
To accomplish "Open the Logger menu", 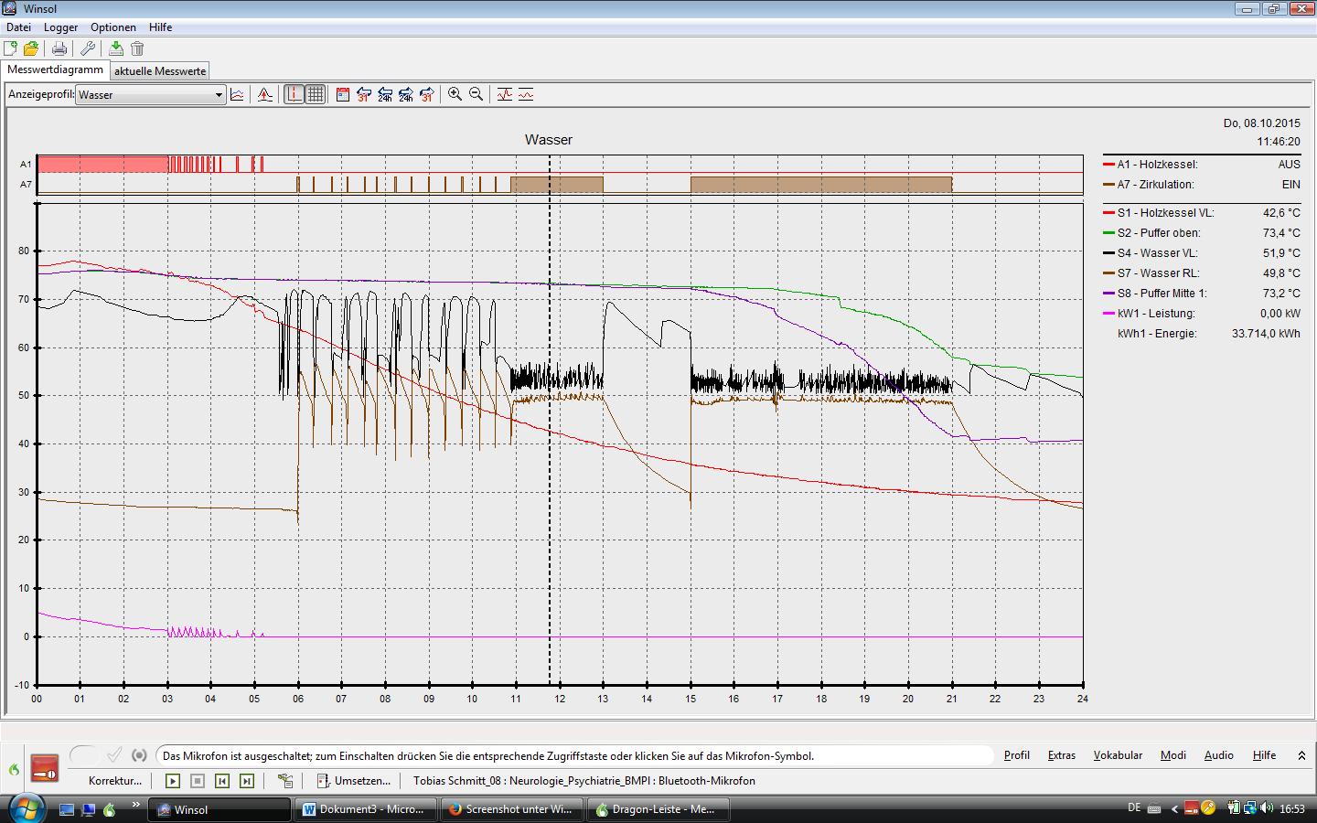I will tap(60, 27).
